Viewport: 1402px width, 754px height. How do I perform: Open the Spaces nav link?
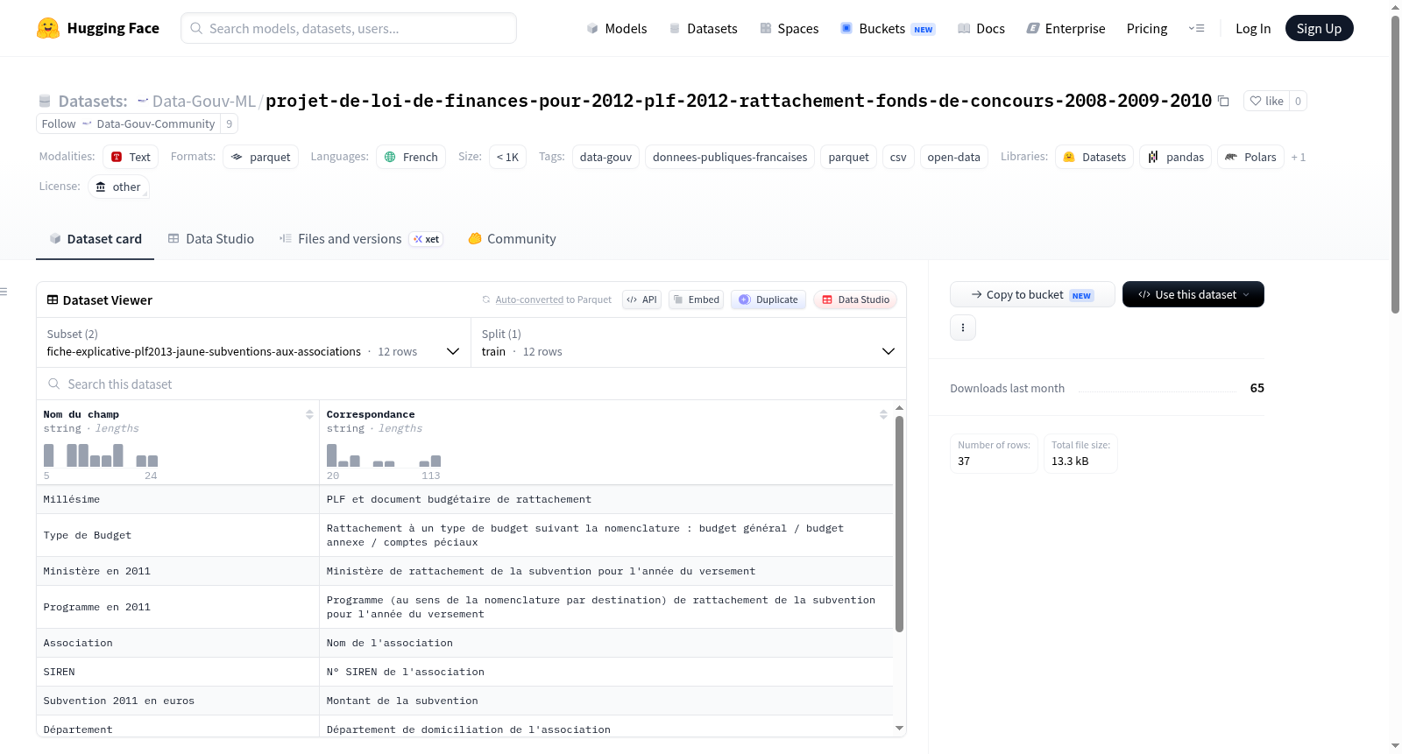[x=789, y=28]
